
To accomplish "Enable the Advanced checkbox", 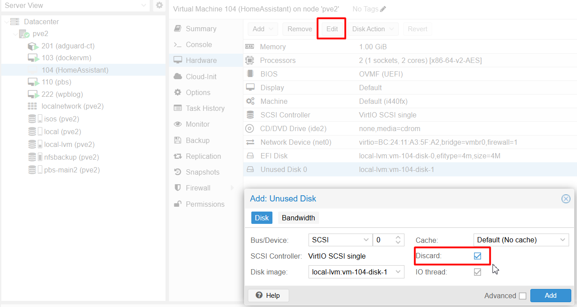I will pos(522,296).
